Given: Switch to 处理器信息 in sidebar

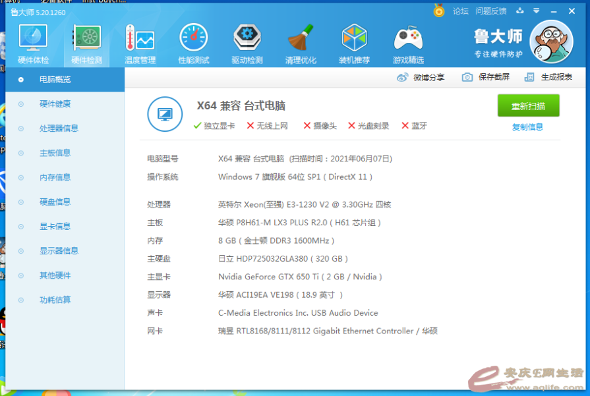Looking at the screenshot, I should point(59,128).
